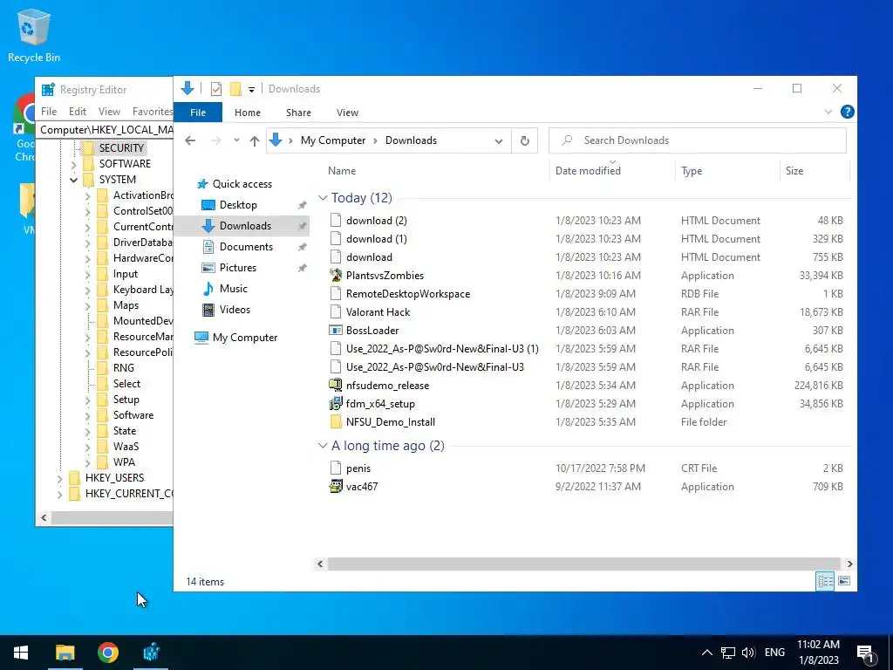This screenshot has width=893, height=670.
Task: Sort by the Type column header
Action: [x=692, y=171]
